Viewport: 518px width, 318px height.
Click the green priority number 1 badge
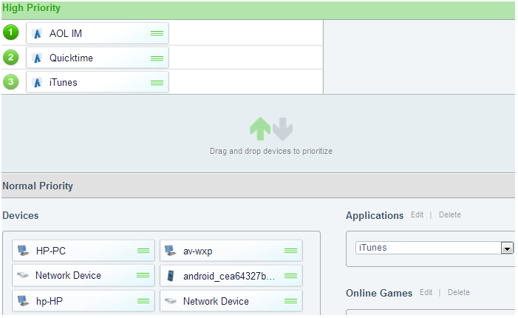pyautogui.click(x=10, y=33)
